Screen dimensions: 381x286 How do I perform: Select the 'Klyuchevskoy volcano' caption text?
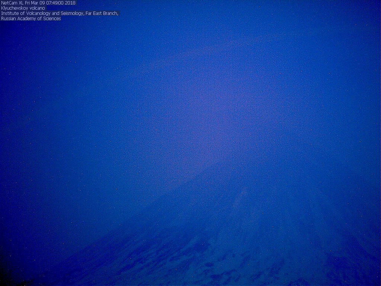[23, 8]
